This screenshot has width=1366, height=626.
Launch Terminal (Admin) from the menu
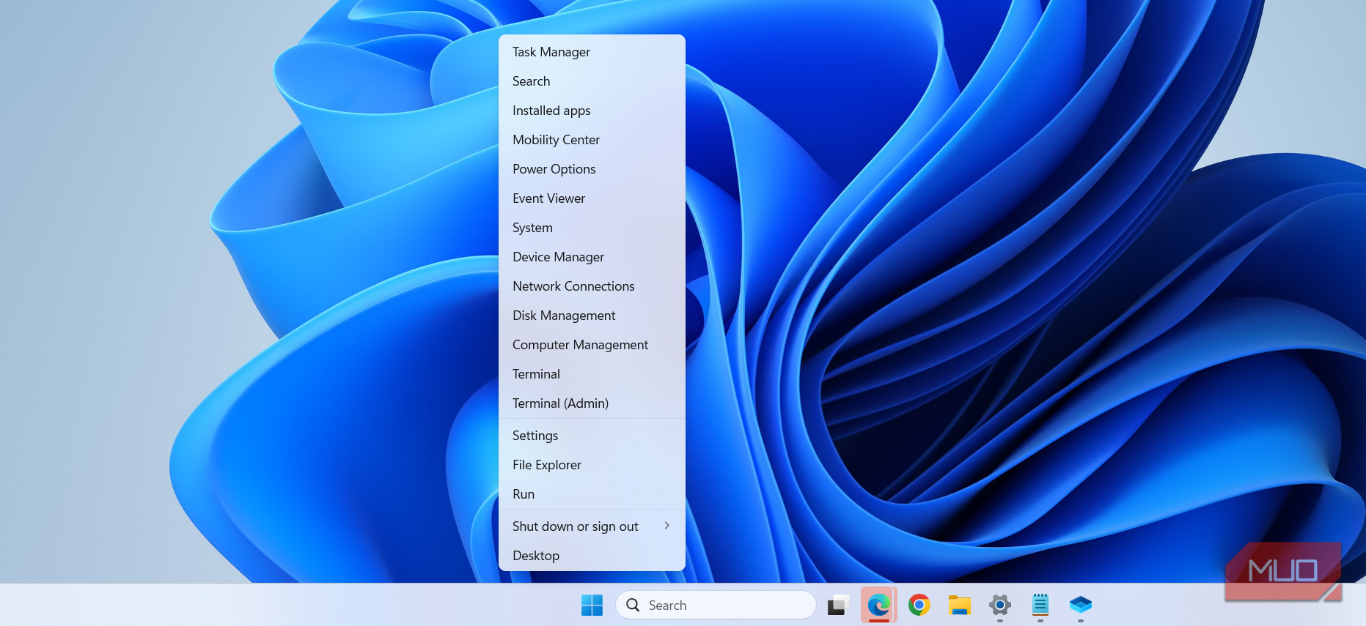coord(592,403)
